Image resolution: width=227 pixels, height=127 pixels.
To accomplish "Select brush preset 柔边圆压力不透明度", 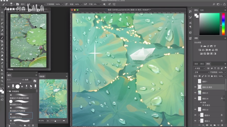I will click(x=21, y=109).
